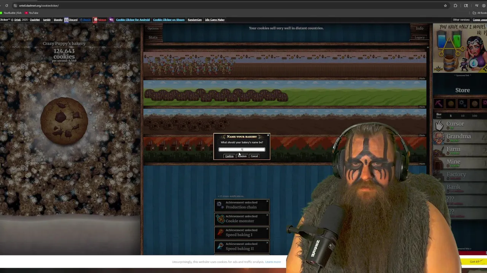Click the Crazy Puppy's bakery name
This screenshot has height=273, width=487.
[x=64, y=44]
